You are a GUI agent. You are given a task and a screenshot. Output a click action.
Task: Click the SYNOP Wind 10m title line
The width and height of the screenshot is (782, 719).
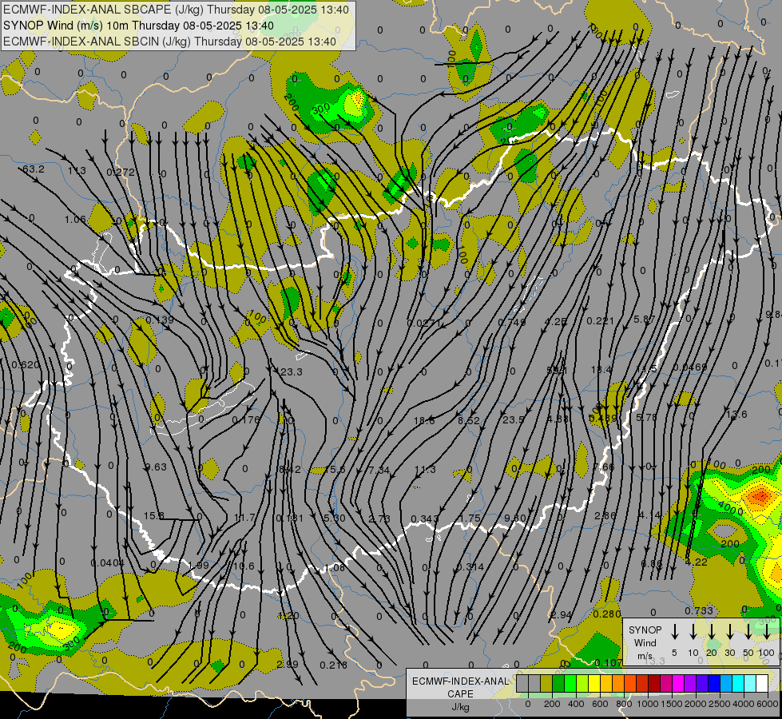(x=138, y=26)
